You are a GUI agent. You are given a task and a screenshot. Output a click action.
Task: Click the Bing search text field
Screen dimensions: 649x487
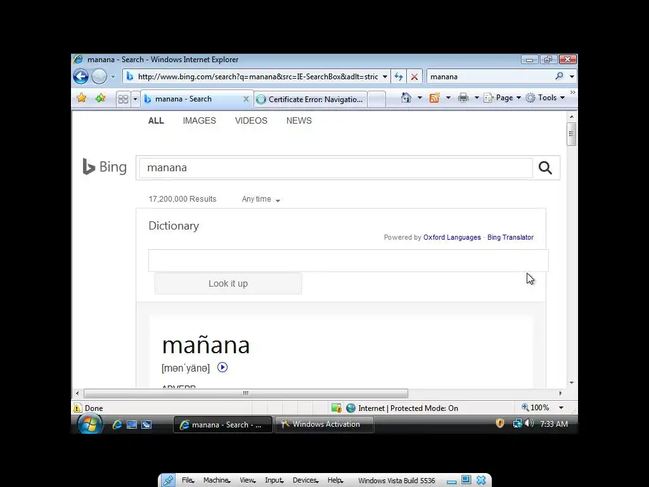tap(336, 167)
